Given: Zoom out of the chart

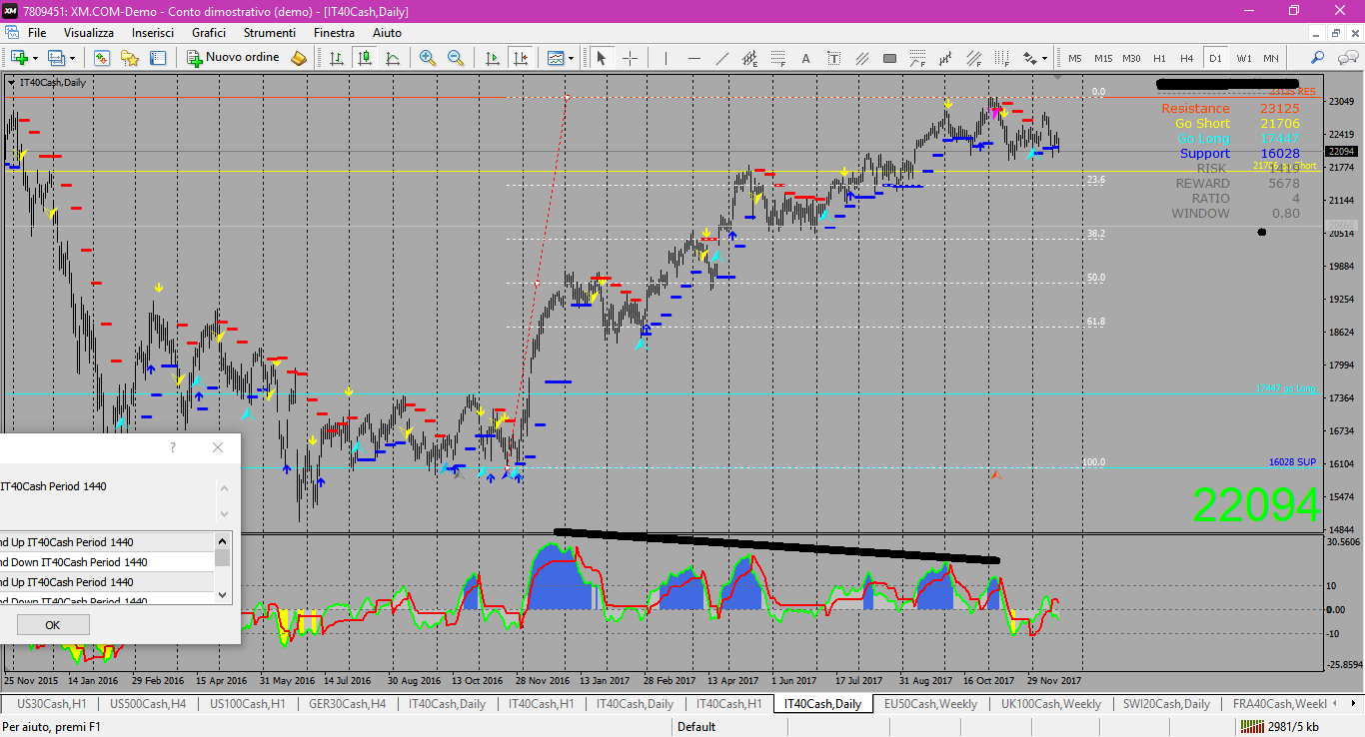Looking at the screenshot, I should pos(456,58).
